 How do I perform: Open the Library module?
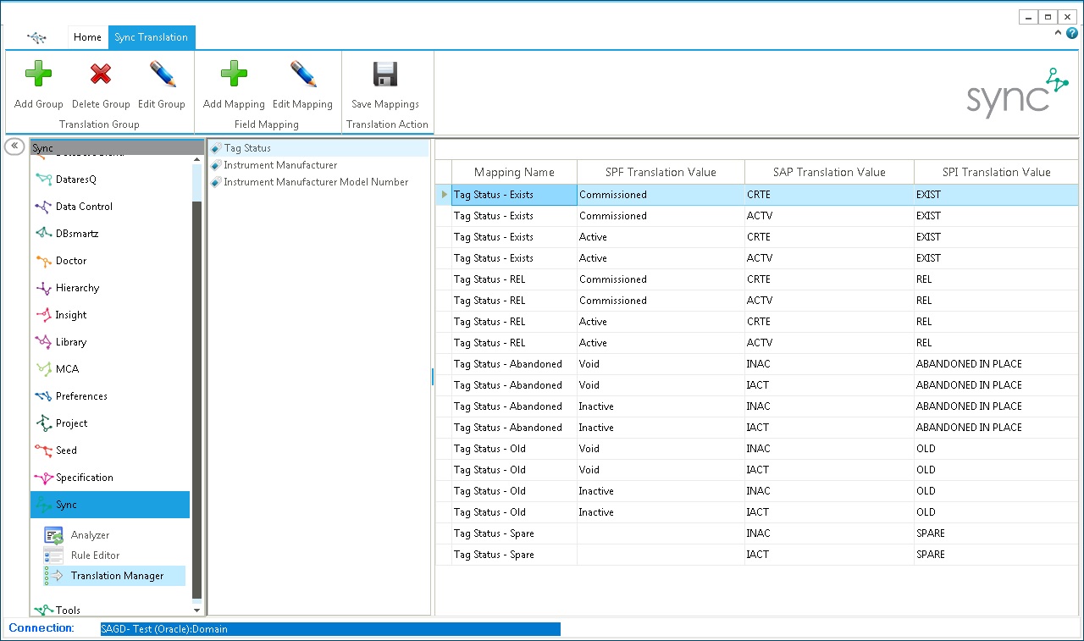click(110, 342)
